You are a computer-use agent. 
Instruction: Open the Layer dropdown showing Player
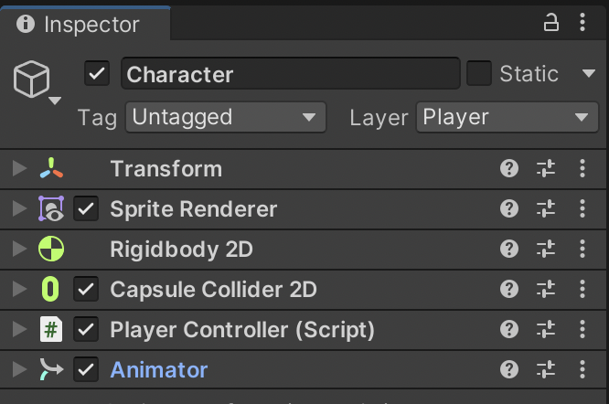[507, 117]
